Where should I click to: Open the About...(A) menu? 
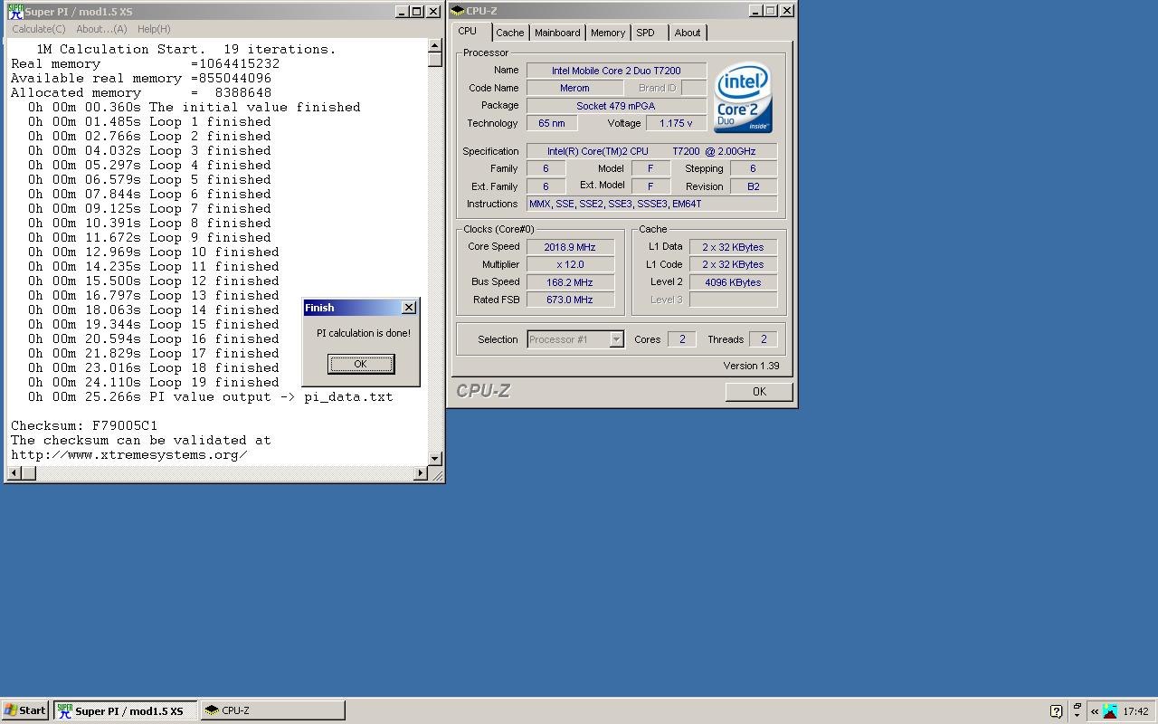click(x=101, y=29)
